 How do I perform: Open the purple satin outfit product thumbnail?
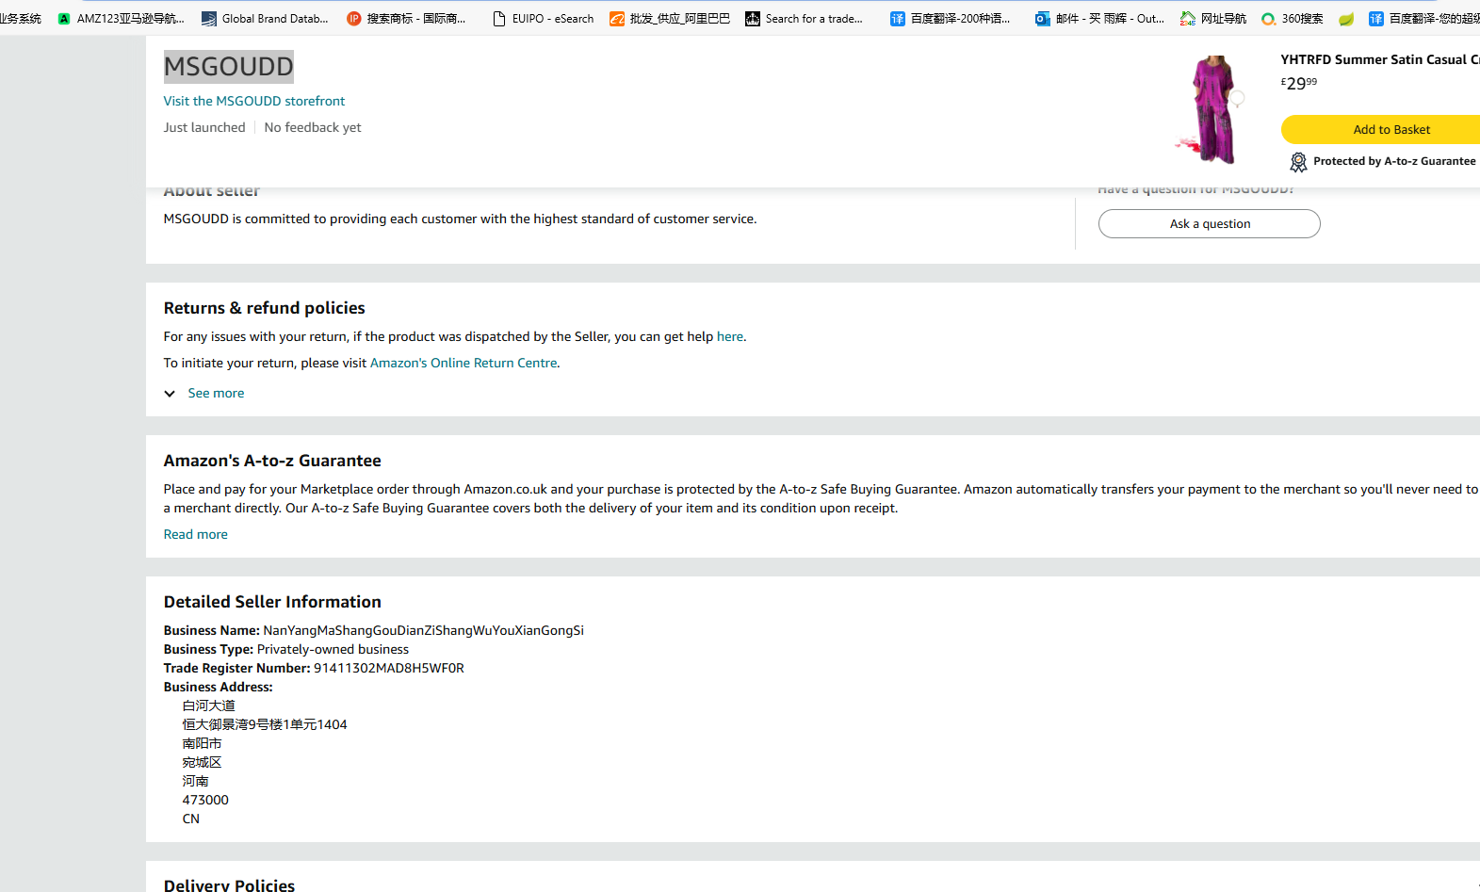pos(1211,110)
